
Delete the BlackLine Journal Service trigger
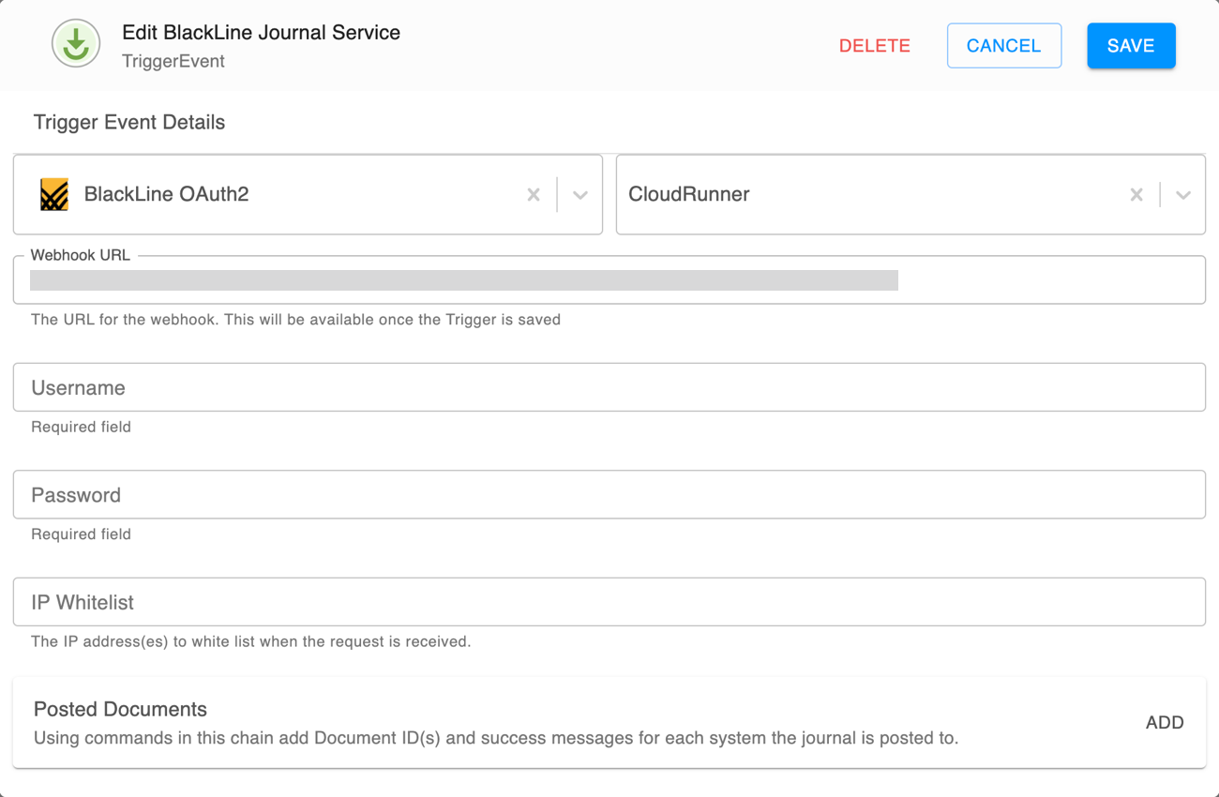click(x=875, y=46)
